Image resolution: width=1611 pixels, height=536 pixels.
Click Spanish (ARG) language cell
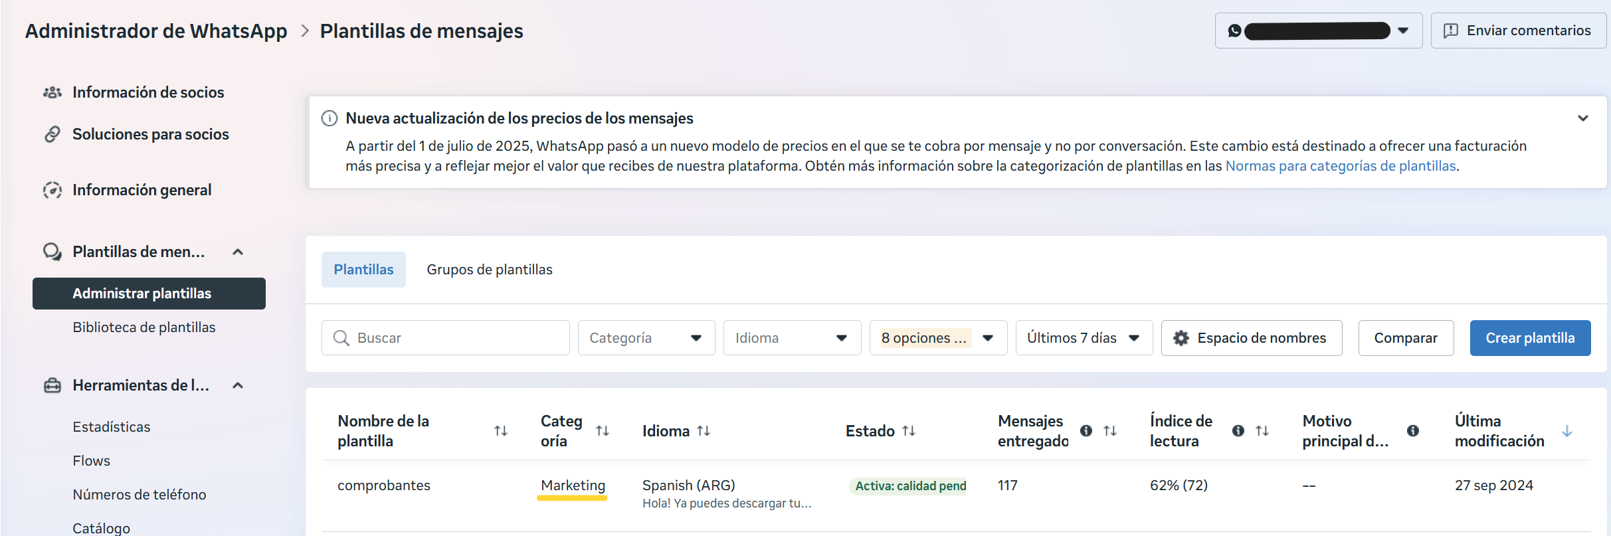pos(689,486)
